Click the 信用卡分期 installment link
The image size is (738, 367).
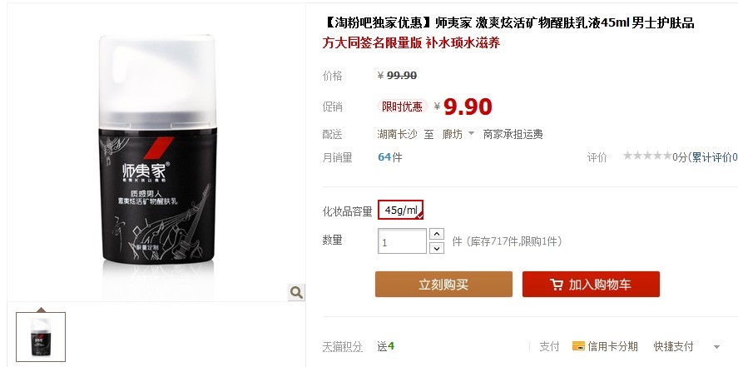(x=612, y=346)
